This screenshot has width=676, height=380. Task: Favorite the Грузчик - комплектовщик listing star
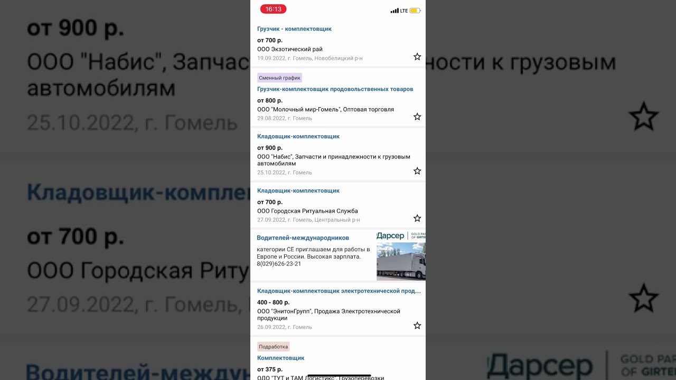(417, 56)
